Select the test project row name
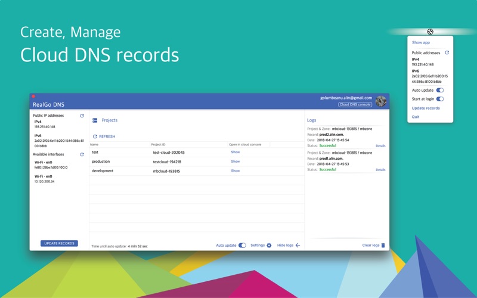The image size is (477, 298). (95, 152)
